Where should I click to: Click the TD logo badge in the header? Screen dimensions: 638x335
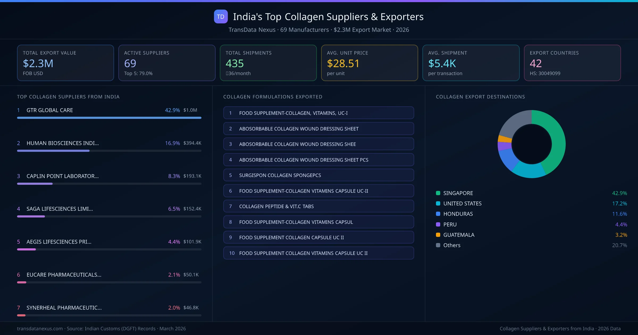(221, 16)
